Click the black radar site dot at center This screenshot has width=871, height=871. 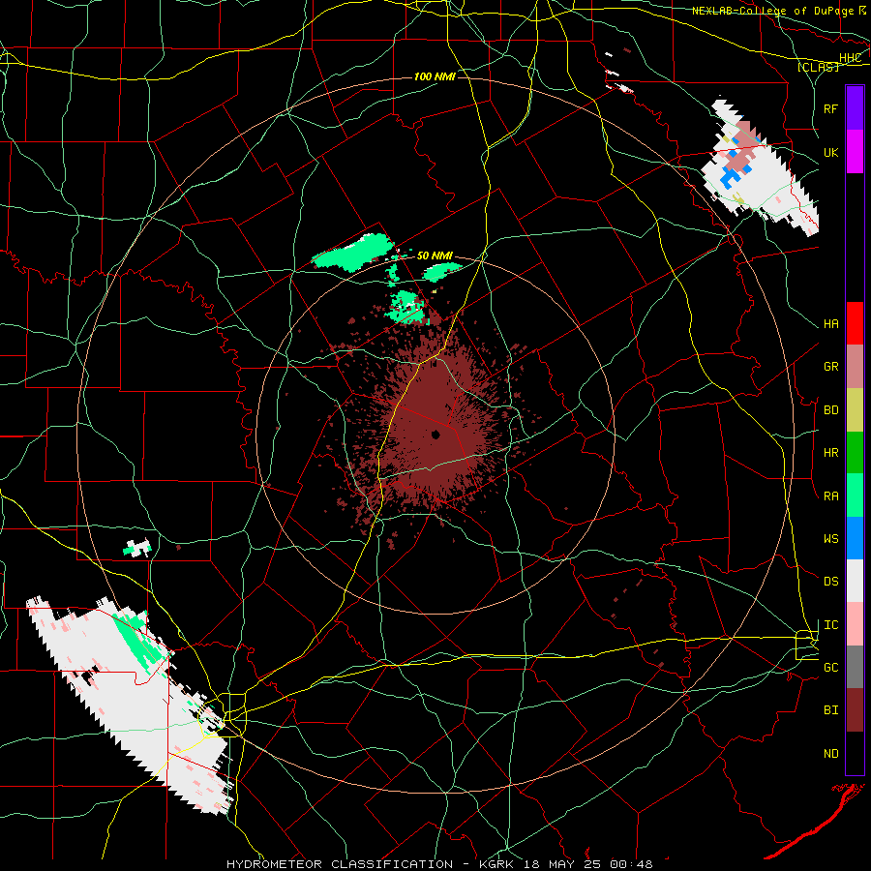coord(435,435)
